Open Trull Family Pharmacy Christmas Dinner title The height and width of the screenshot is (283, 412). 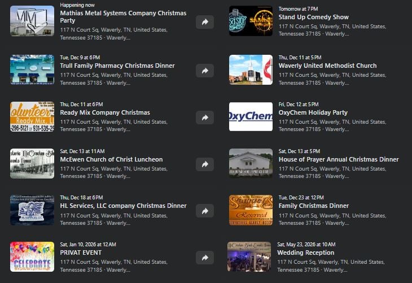point(117,66)
